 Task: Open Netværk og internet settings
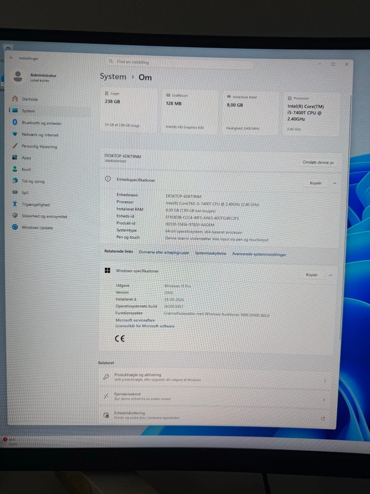tap(40, 135)
